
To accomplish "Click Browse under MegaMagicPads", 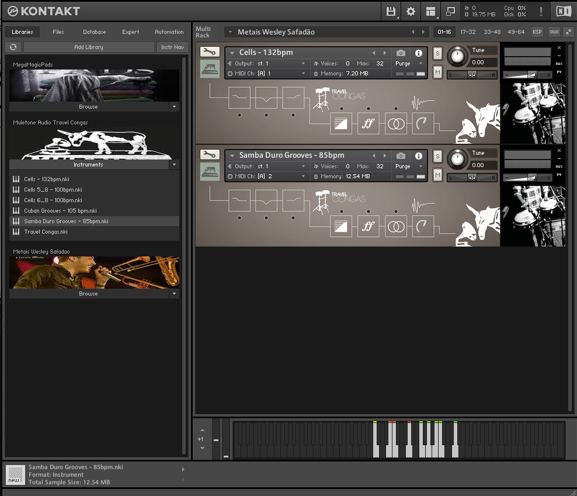I will pos(88,107).
